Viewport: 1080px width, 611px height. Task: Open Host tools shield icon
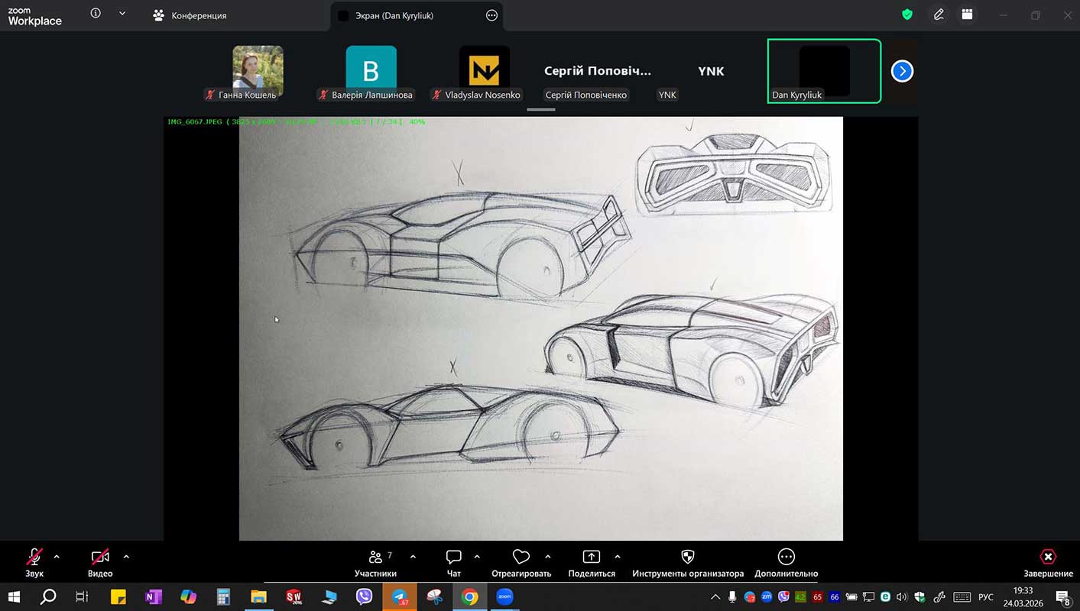tap(687, 558)
